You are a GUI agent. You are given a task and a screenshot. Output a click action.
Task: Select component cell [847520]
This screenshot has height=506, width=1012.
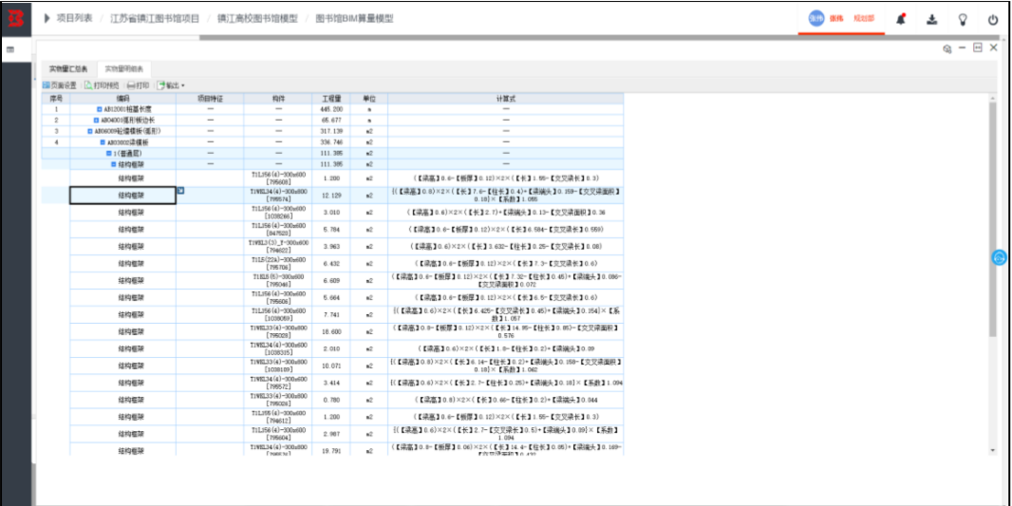279,229
